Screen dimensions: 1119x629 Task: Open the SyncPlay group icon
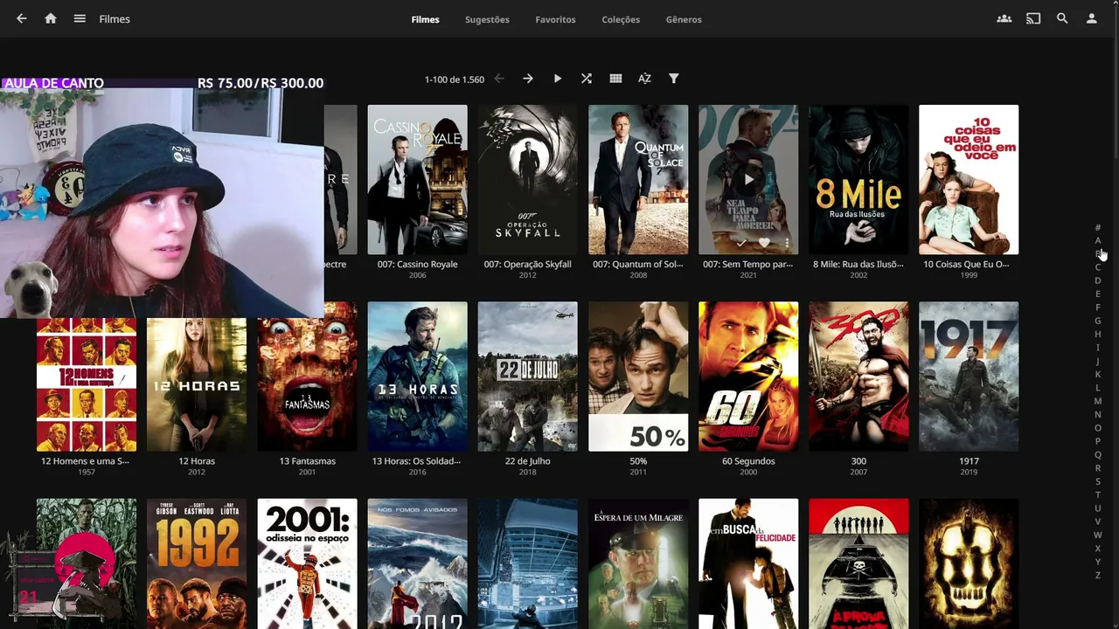pos(1004,18)
